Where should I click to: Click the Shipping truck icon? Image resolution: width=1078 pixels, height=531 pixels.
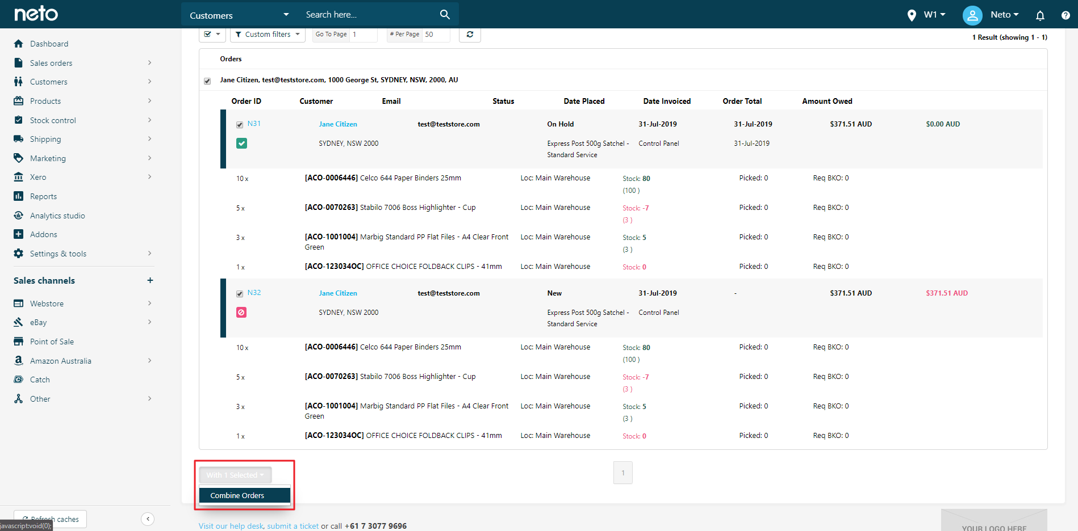[x=19, y=139]
